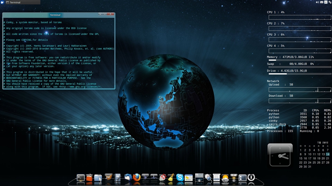
Task: Open the system monitor pulse icon in dock
Action: pos(154,177)
